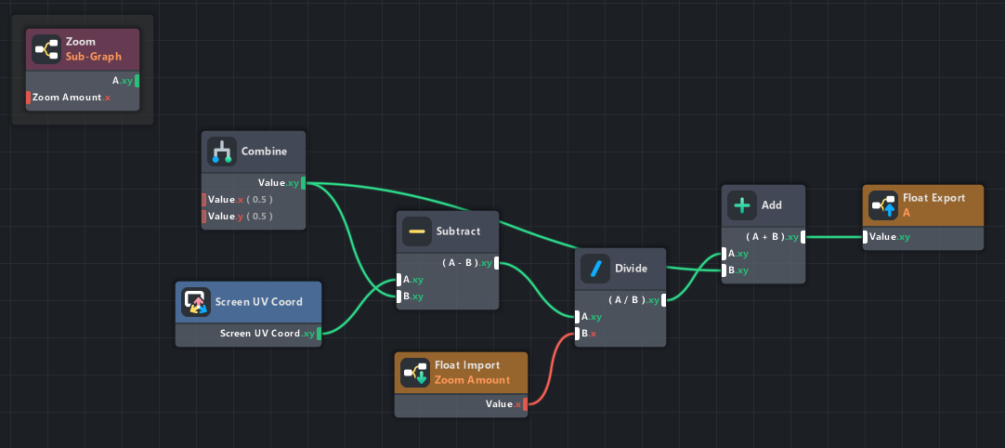Click the Divide (A / B).xy output port
The image size is (1005, 448).
click(x=664, y=299)
